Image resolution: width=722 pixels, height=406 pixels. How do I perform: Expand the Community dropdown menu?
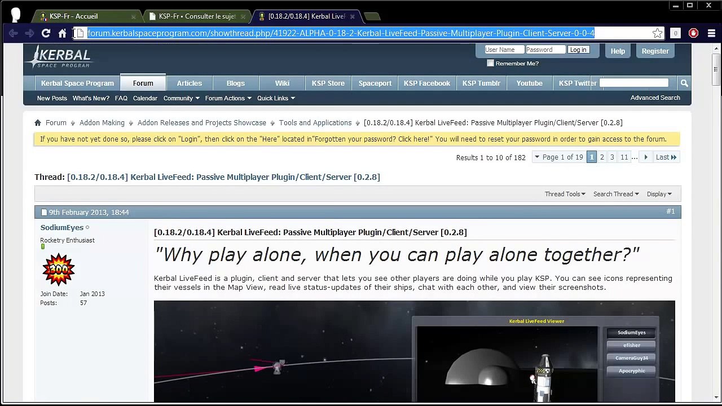click(182, 98)
